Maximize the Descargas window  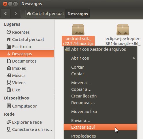pyautogui.click(x=15, y=4)
